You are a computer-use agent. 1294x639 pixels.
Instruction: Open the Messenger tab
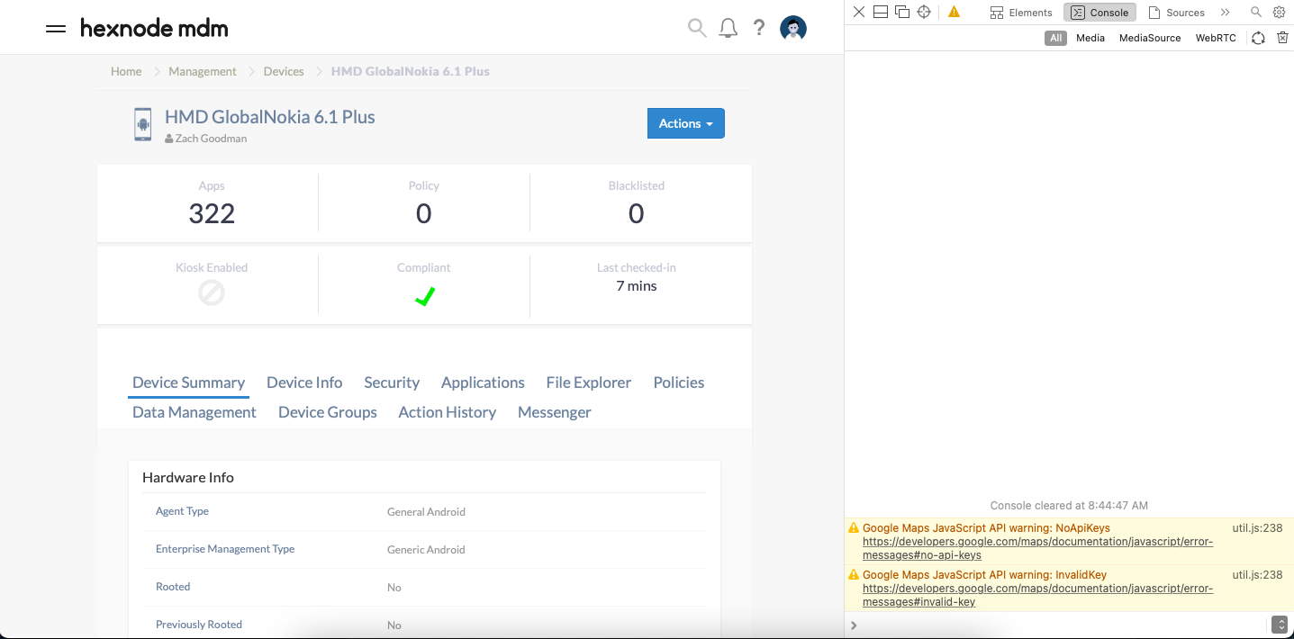point(555,412)
